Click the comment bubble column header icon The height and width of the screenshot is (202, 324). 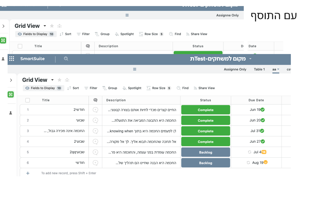(95, 100)
